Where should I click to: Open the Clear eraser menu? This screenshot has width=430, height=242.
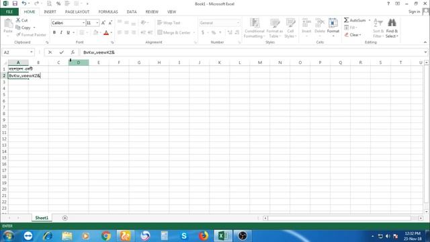tap(353, 35)
